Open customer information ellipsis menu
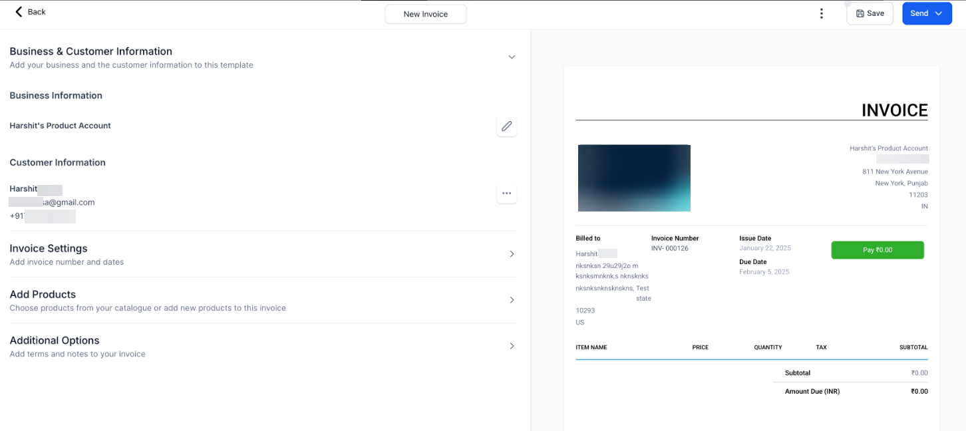The width and height of the screenshot is (966, 431). [507, 194]
